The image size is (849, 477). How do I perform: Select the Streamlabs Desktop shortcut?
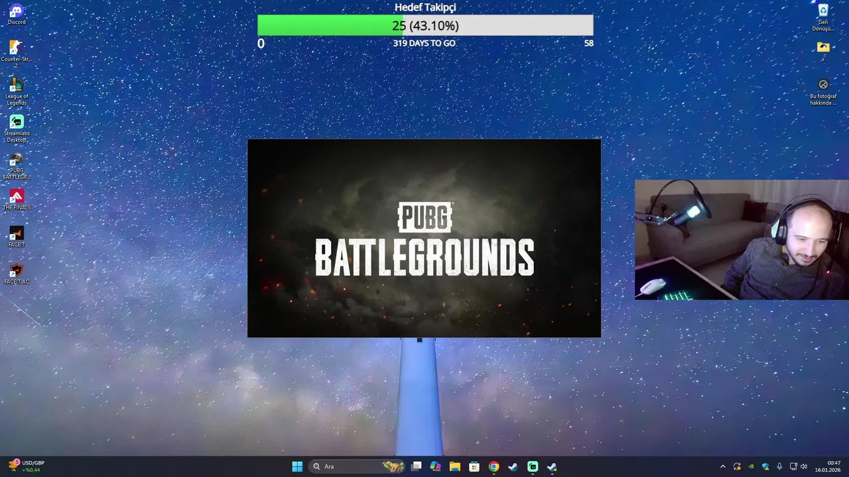pyautogui.click(x=17, y=128)
